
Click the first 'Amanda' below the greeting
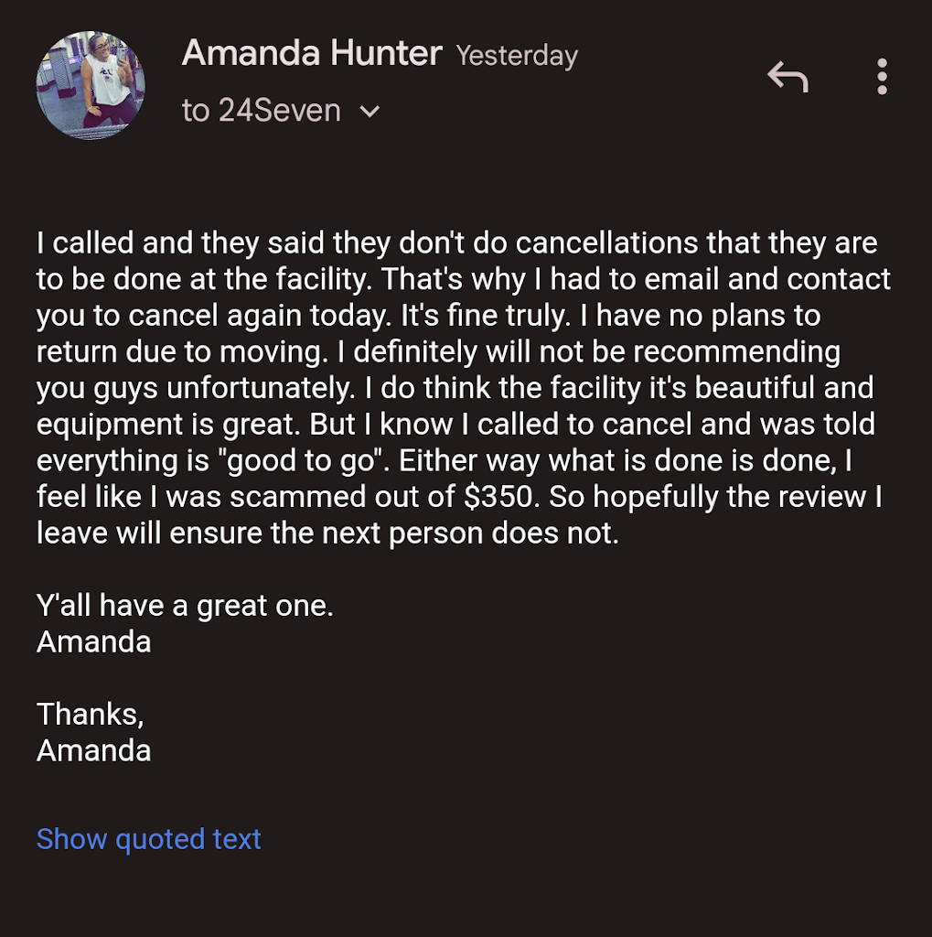coord(93,641)
